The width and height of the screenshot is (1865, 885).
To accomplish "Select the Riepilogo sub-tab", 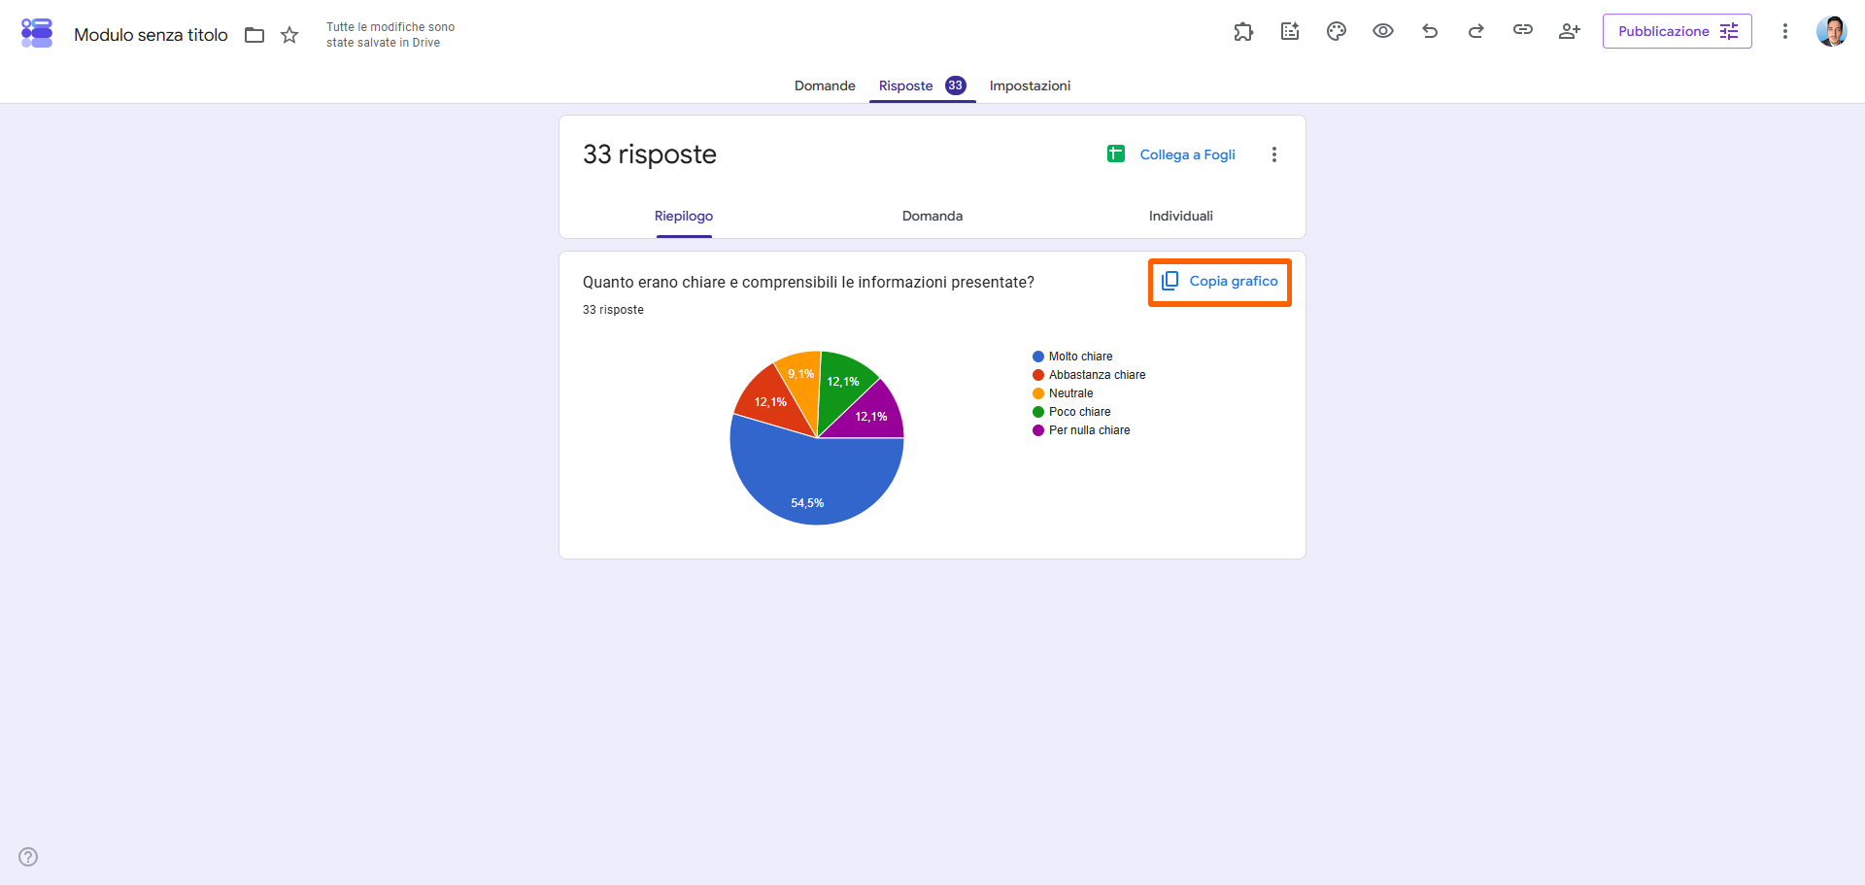I will [684, 216].
